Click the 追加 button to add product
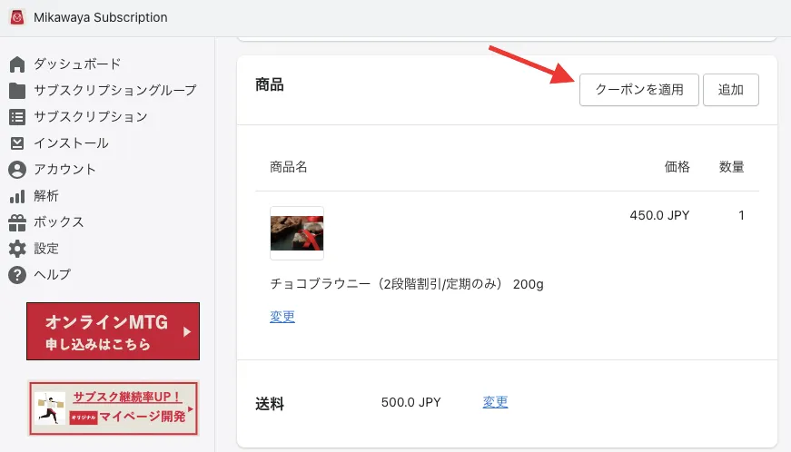Screen dimensions: 791x452 coord(730,90)
